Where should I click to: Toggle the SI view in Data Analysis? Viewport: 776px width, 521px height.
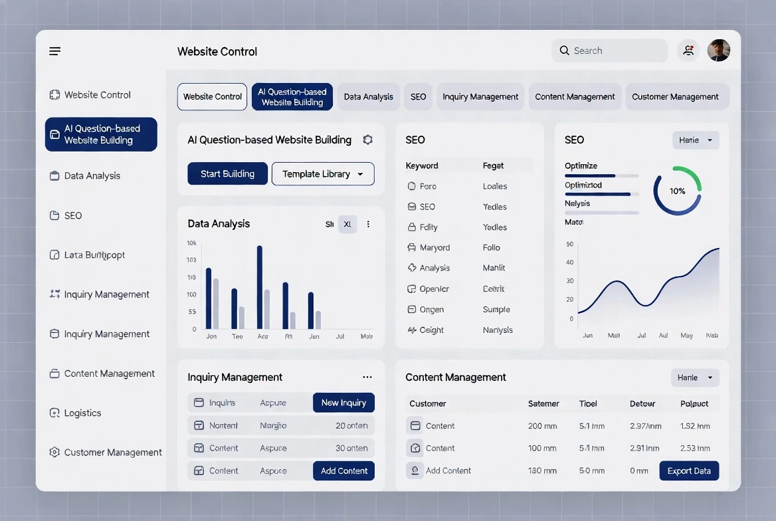tap(330, 225)
